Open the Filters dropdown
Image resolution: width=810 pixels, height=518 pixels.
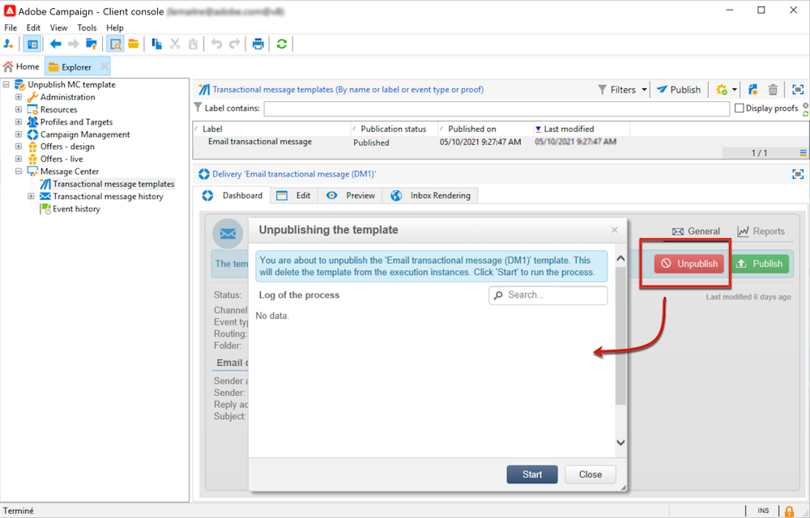622,90
